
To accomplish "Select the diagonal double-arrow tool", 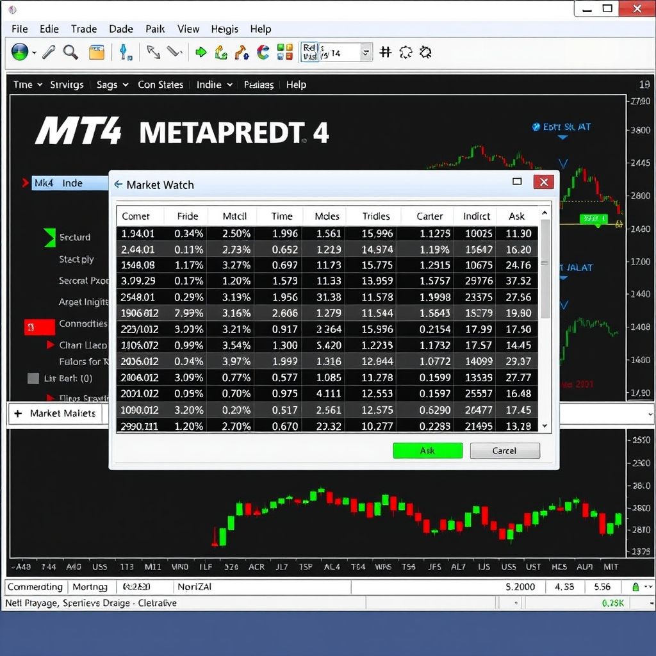I will coord(154,53).
